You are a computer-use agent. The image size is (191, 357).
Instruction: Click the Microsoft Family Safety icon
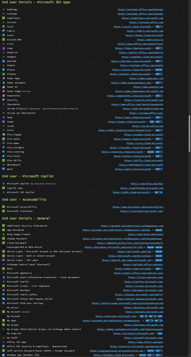[4, 295]
